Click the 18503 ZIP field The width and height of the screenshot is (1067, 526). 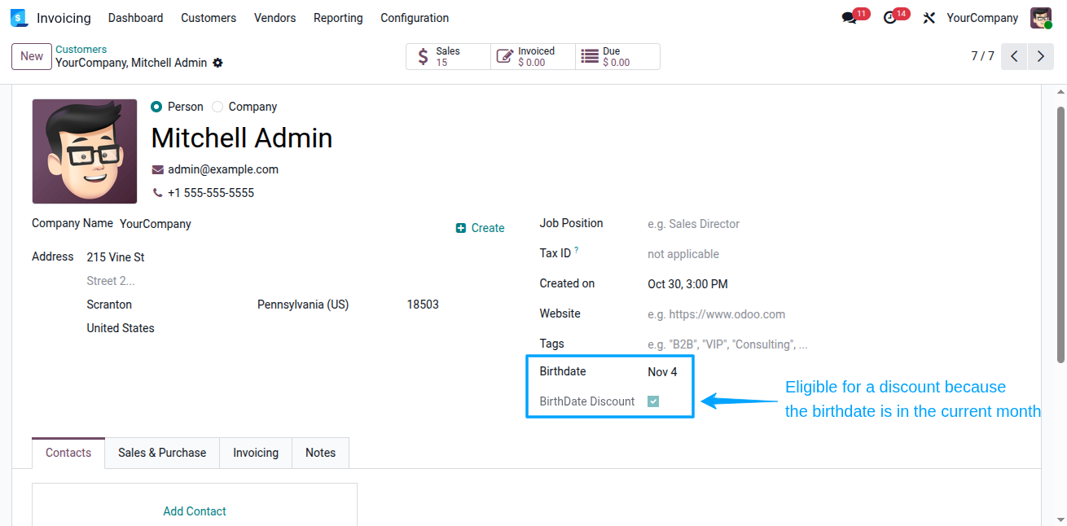[x=423, y=305]
